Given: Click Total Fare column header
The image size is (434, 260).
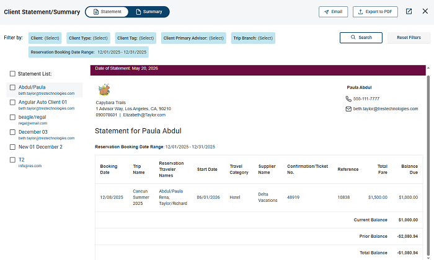Looking at the screenshot, I should (383, 170).
